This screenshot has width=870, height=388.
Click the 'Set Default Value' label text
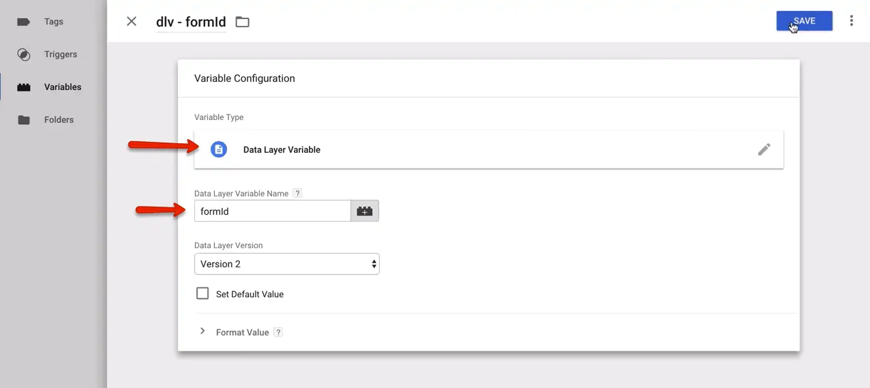click(x=250, y=295)
